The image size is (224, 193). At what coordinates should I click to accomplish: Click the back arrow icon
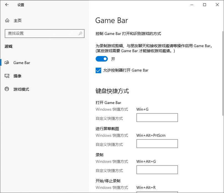point(7,5)
